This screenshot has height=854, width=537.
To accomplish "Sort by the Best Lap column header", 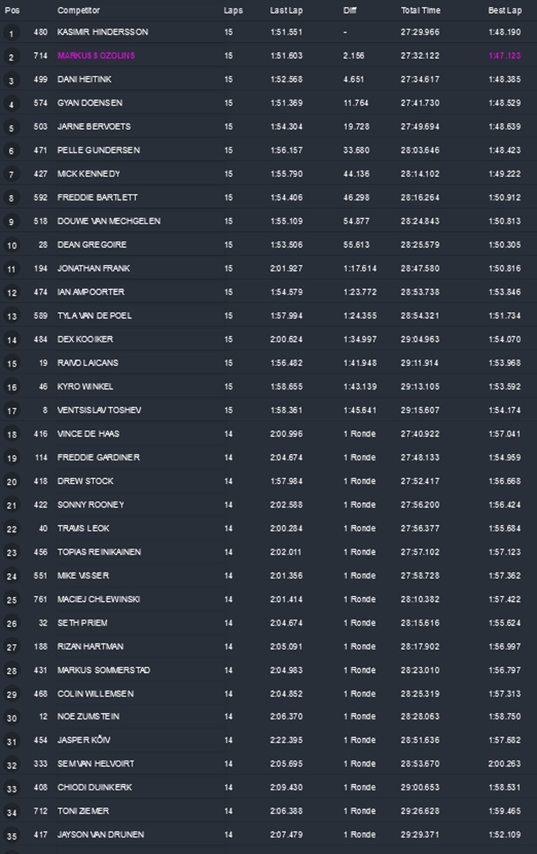I will (504, 11).
